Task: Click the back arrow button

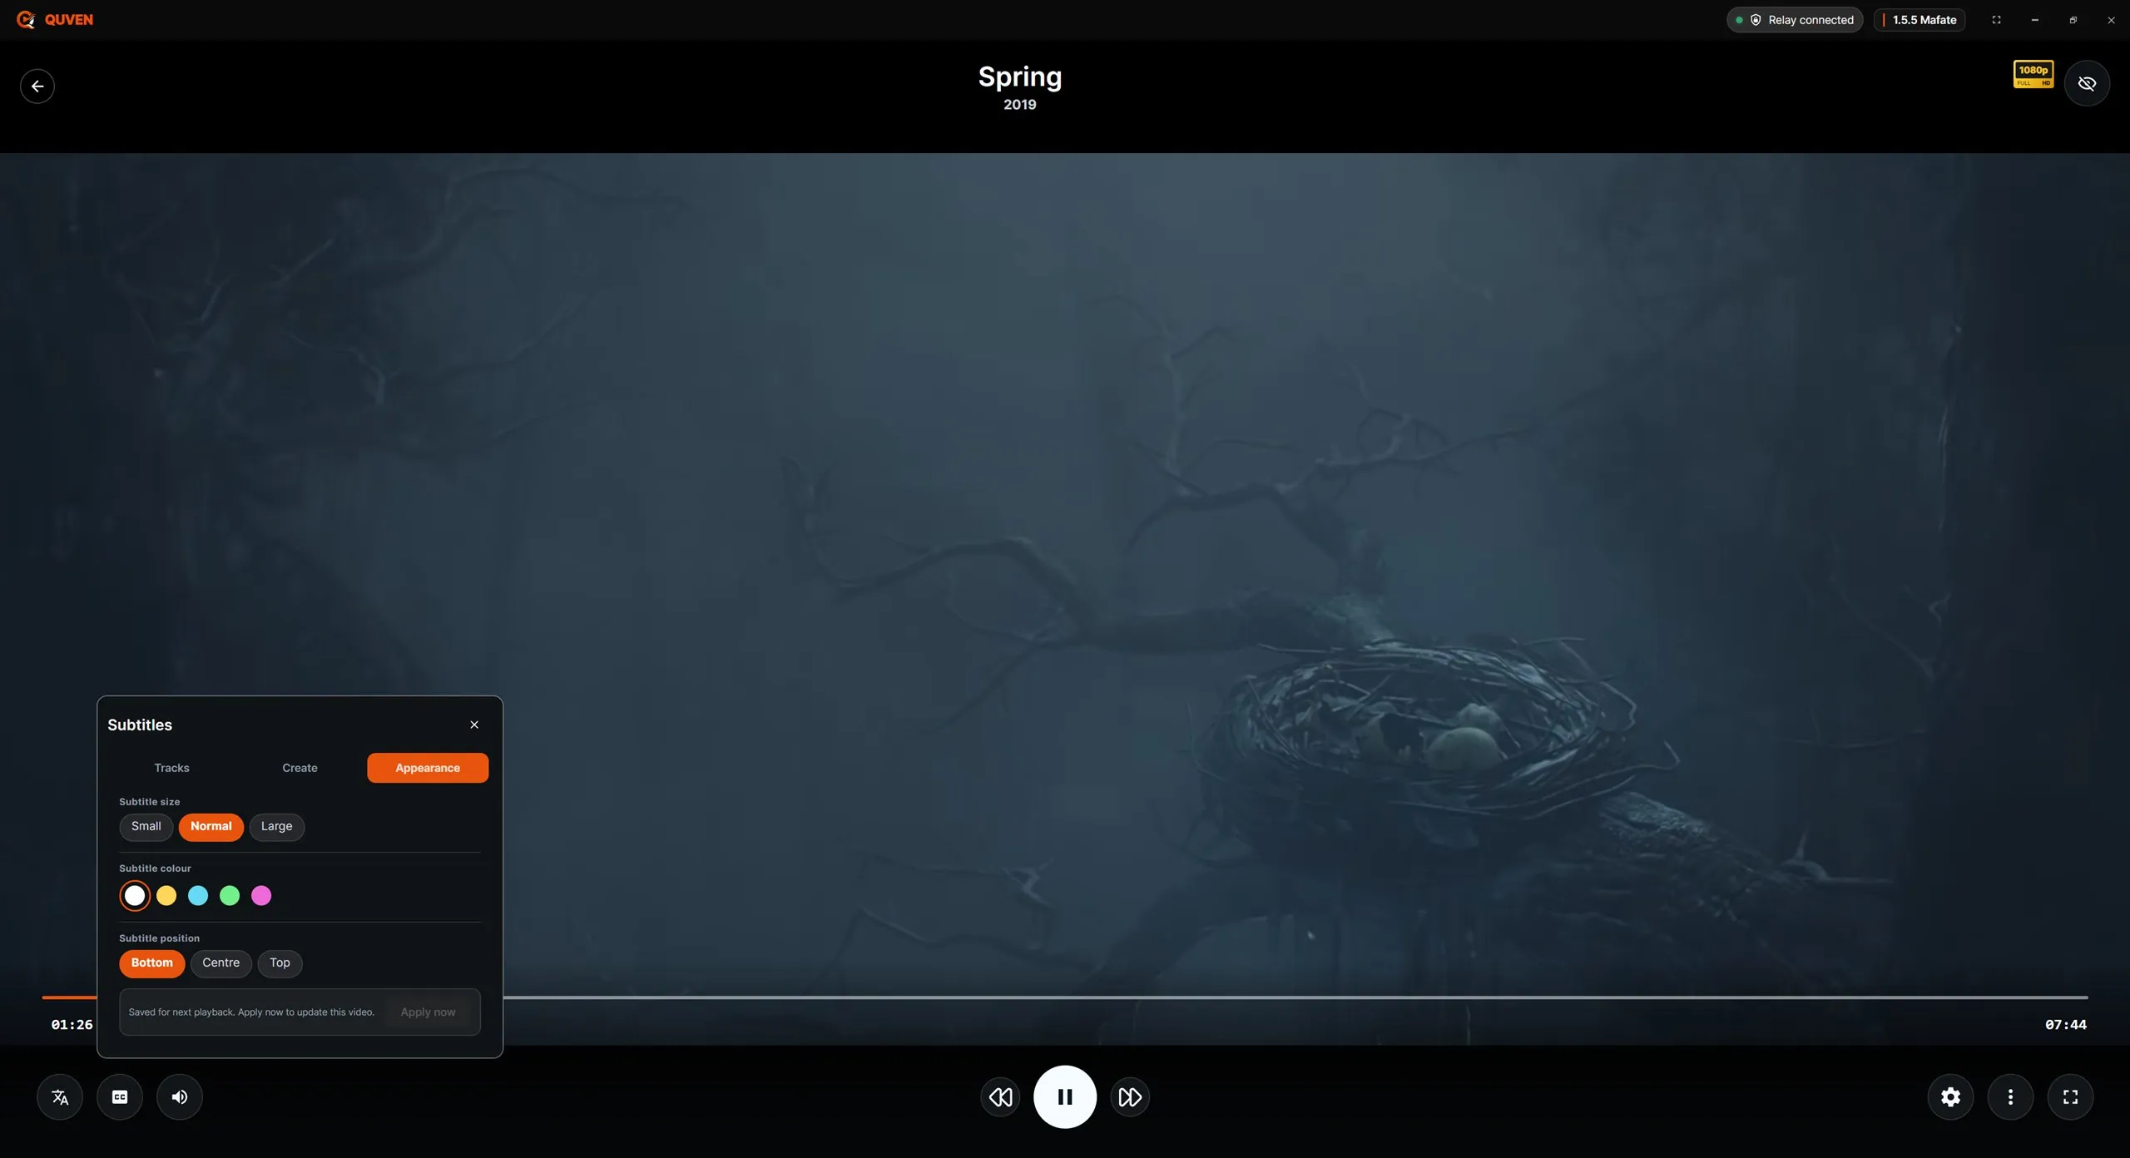Action: (37, 86)
